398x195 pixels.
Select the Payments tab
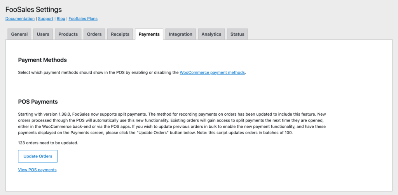[149, 34]
